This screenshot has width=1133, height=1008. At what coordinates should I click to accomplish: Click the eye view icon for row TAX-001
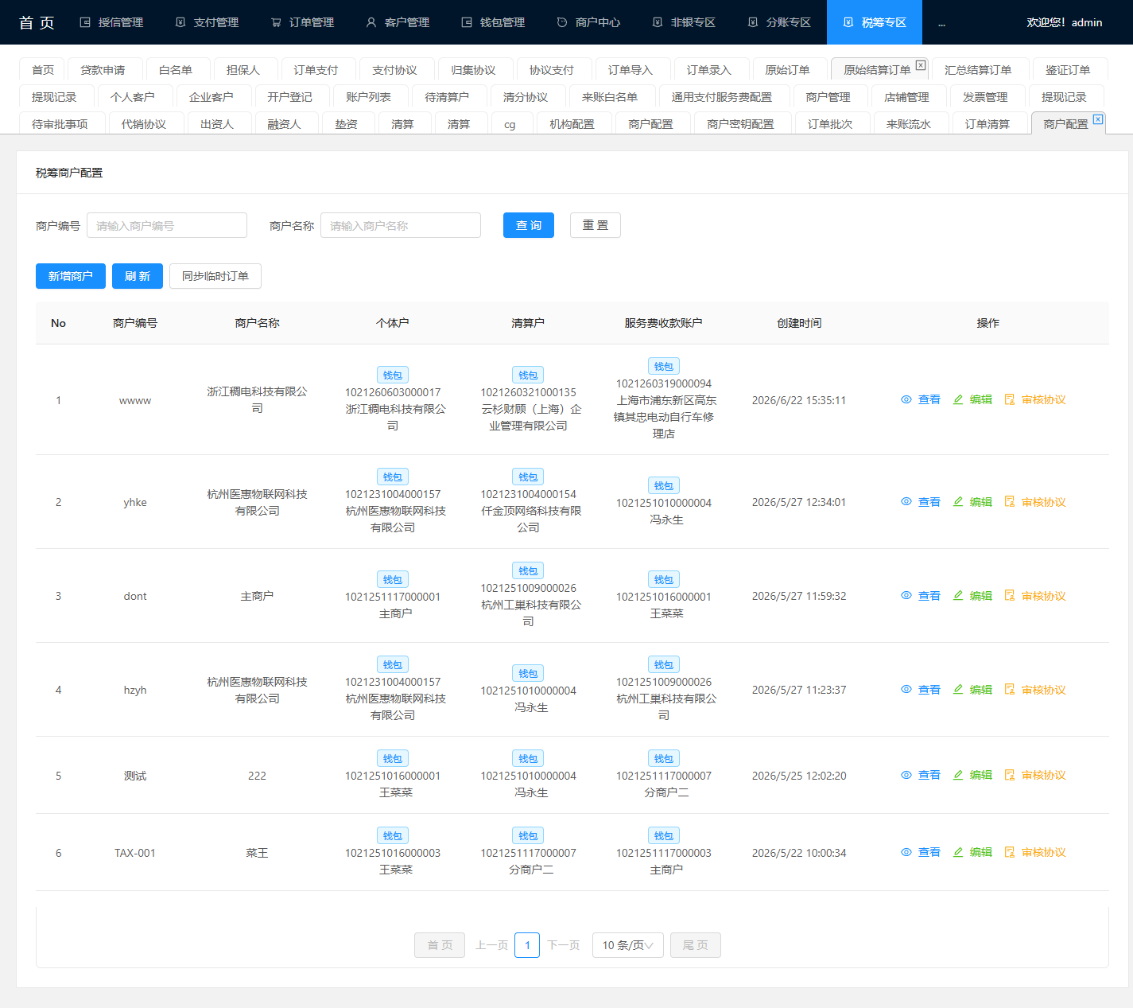click(906, 852)
